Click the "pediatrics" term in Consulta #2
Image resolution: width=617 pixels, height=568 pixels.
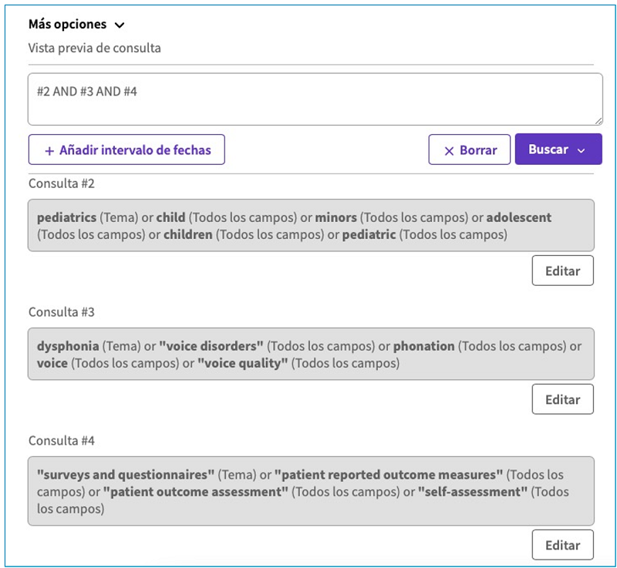coord(66,217)
